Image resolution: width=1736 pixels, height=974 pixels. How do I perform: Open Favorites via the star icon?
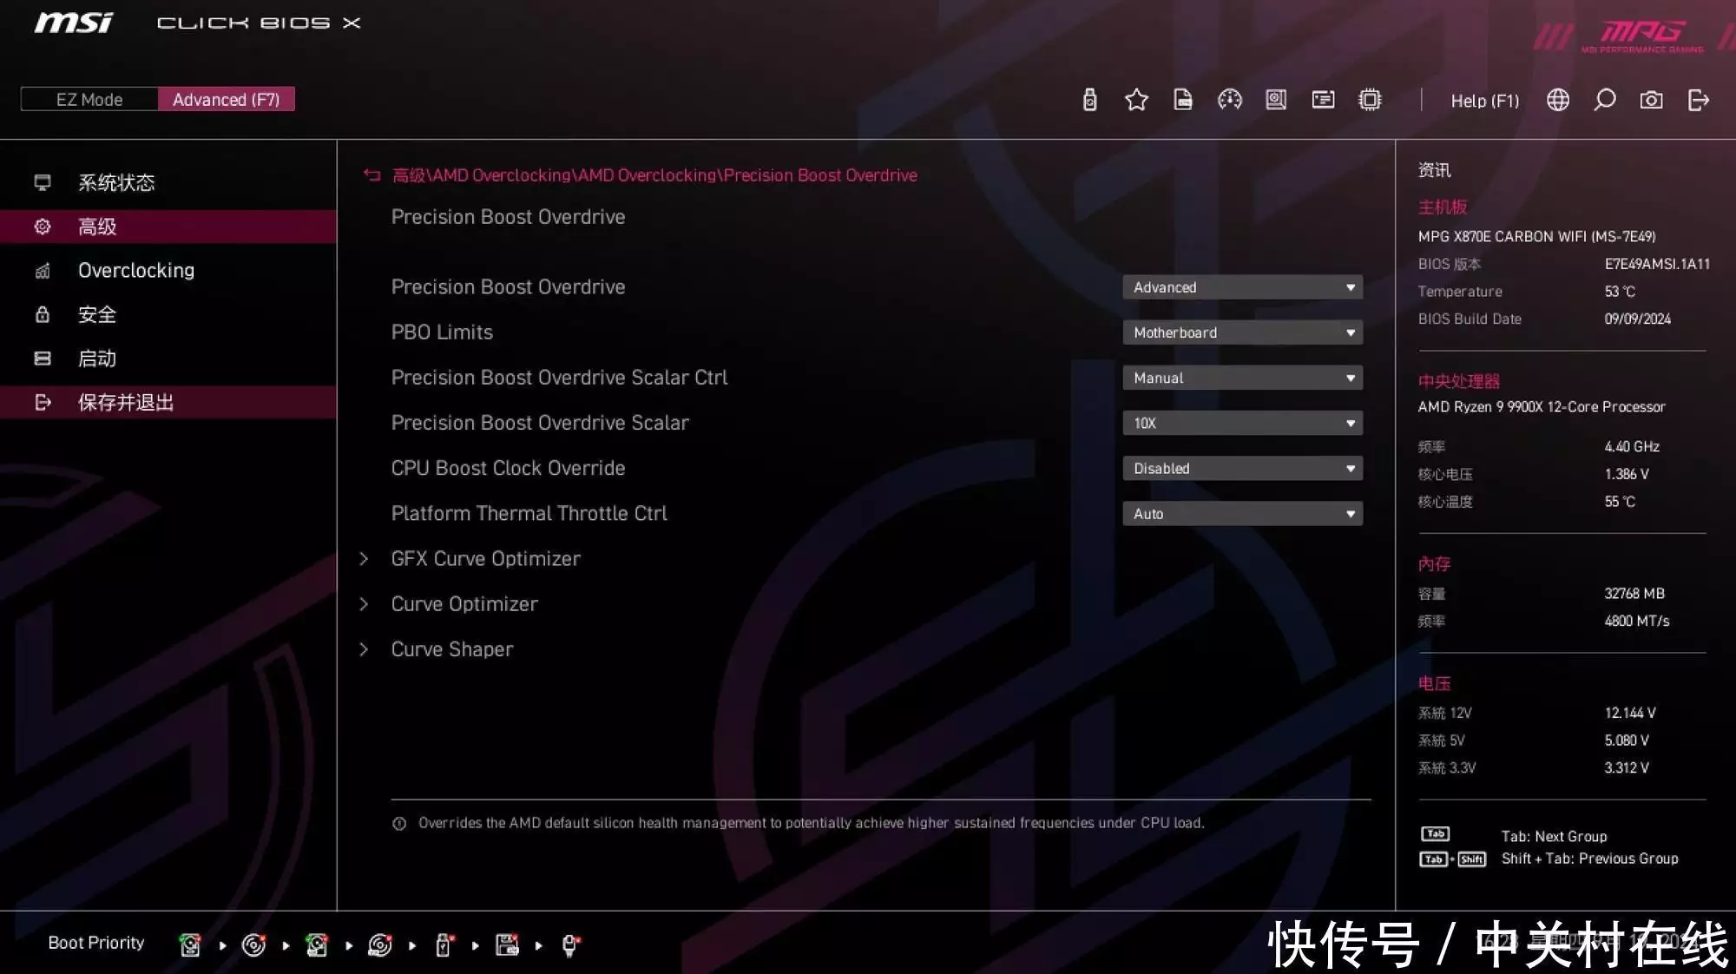click(1136, 100)
